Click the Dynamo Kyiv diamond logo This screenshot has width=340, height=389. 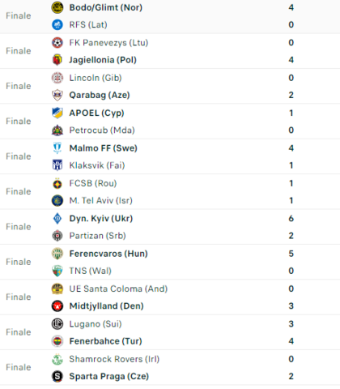pos(57,218)
